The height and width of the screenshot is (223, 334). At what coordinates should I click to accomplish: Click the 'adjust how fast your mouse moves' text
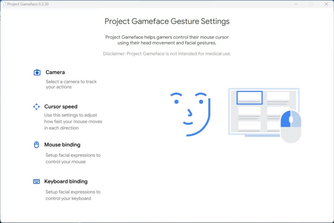73,121
